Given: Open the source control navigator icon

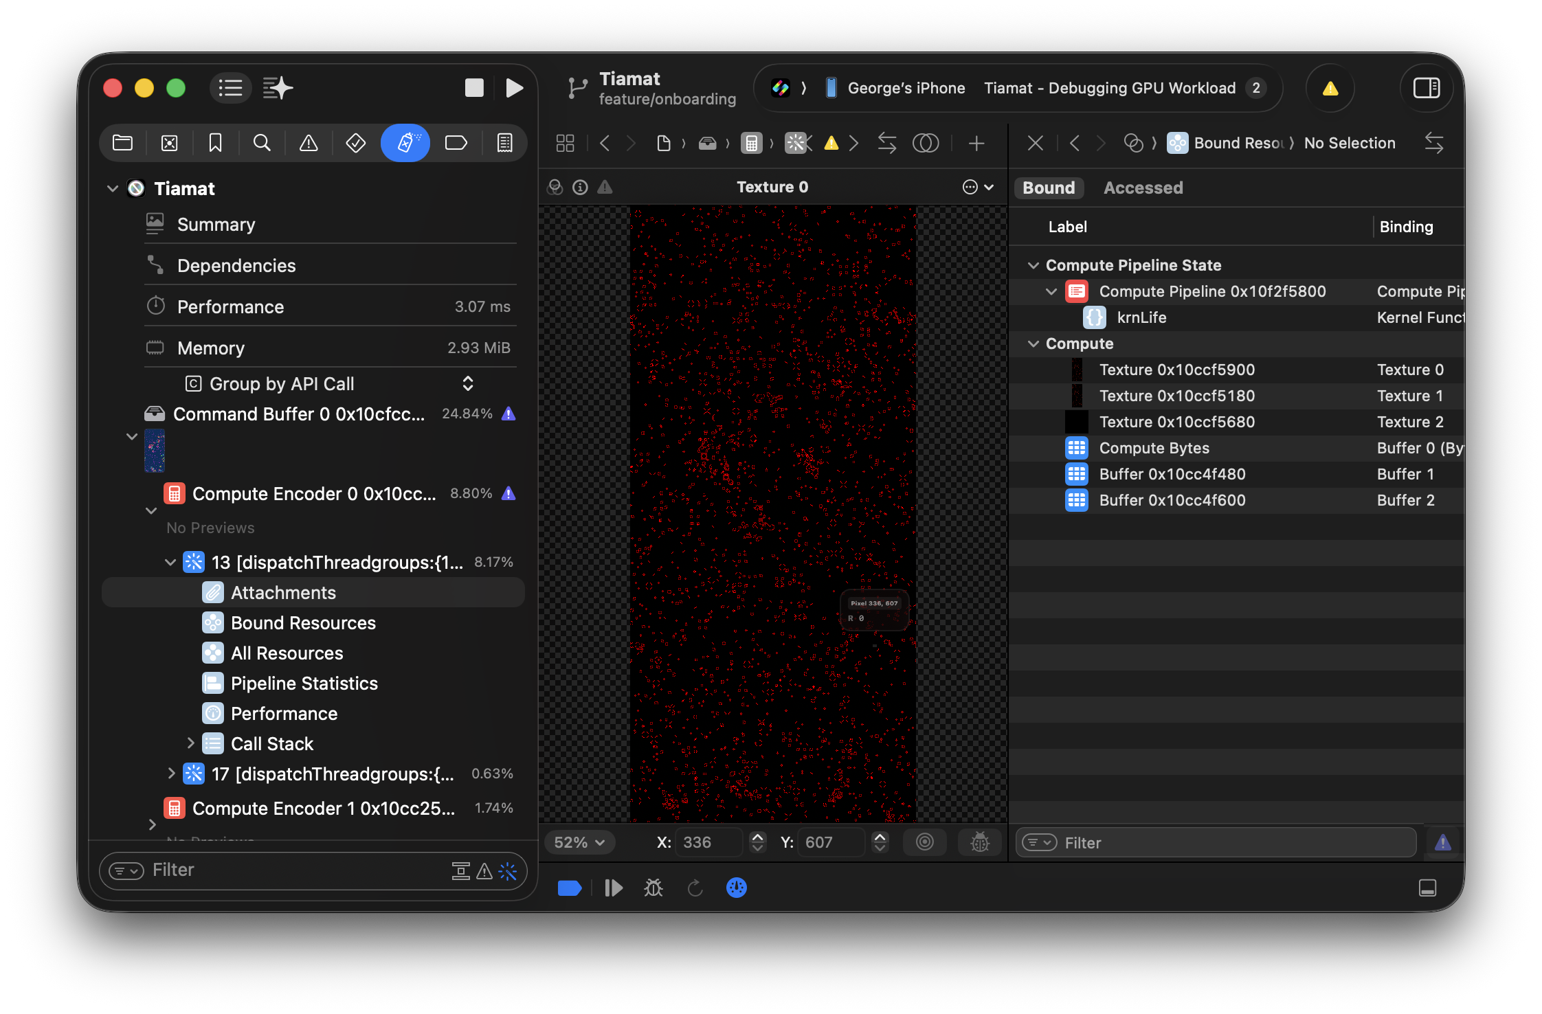Looking at the screenshot, I should (x=169, y=143).
